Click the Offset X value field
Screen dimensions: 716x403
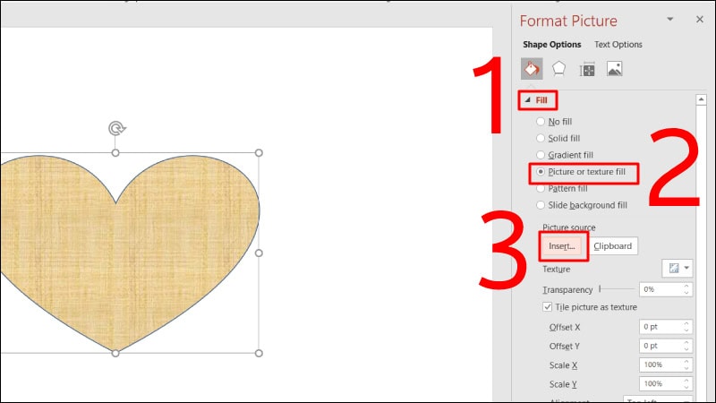pos(661,327)
